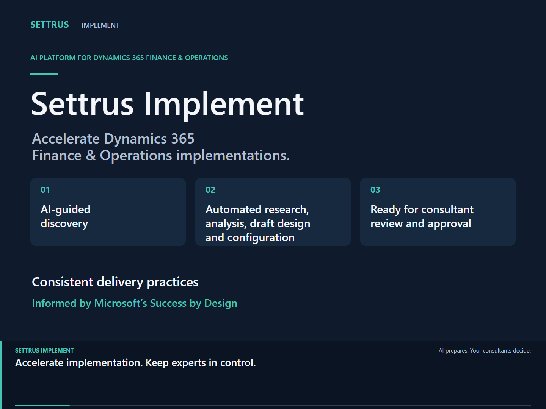The width and height of the screenshot is (546, 409).
Task: Click 'Accelerate implementation. Keep experts in control.'
Action: [135, 363]
